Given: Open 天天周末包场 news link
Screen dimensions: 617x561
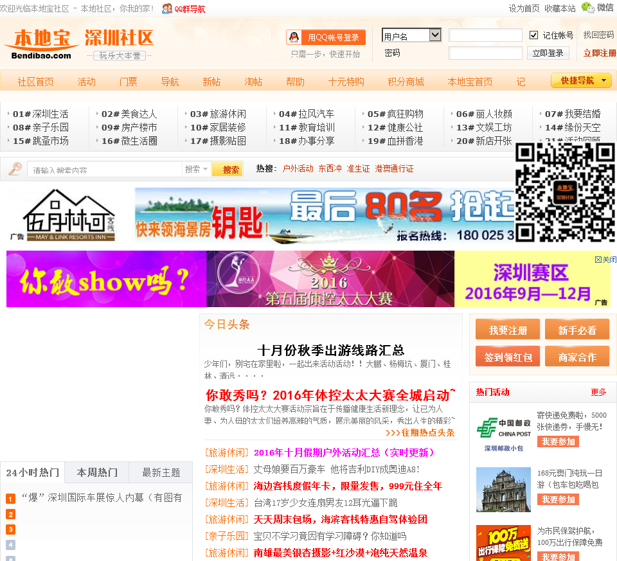Looking at the screenshot, I should pyautogui.click(x=341, y=520).
